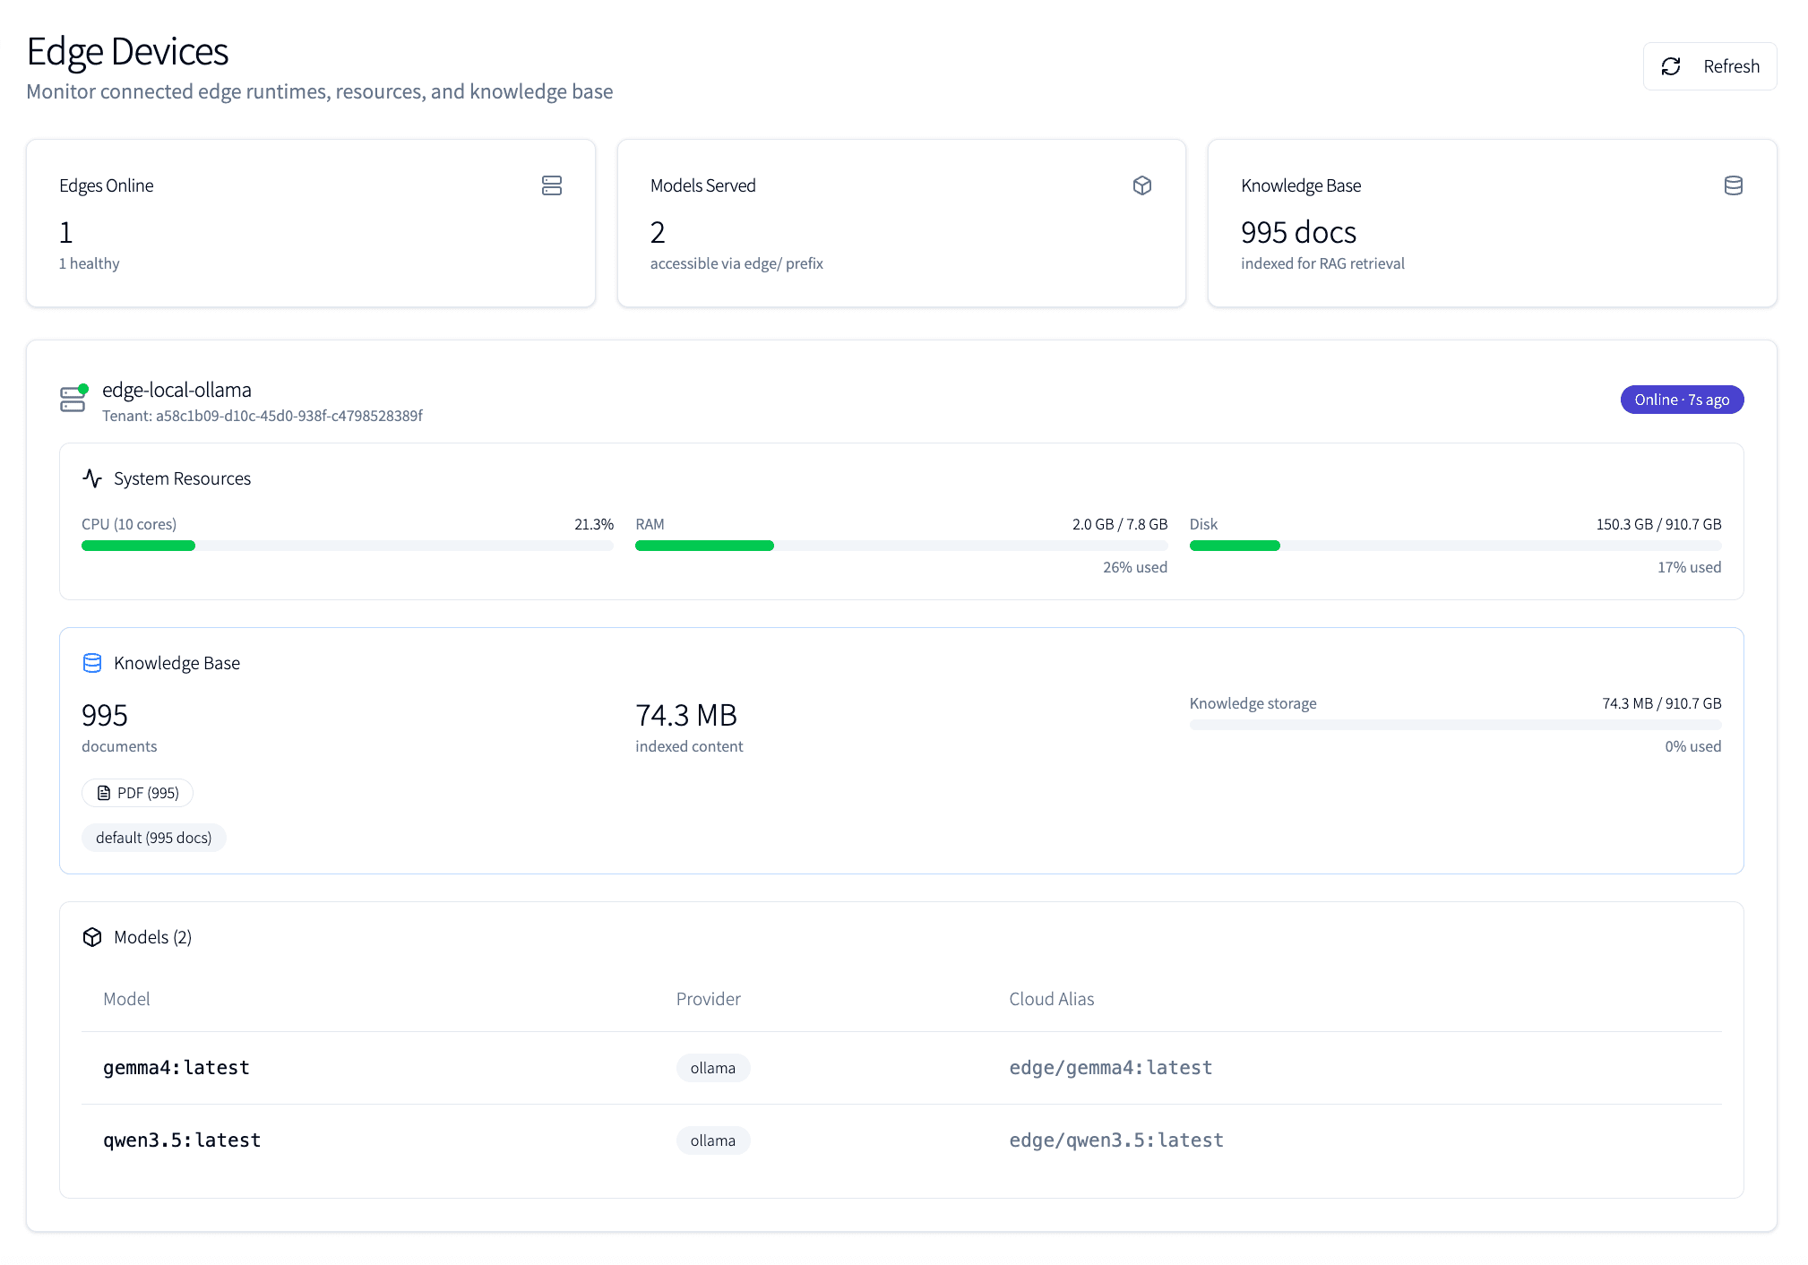Click the Refresh button
Screen dimensions: 1808x1265
tap(1709, 66)
